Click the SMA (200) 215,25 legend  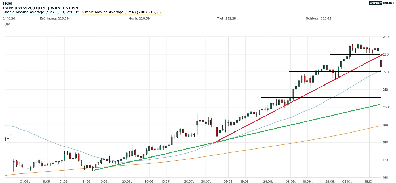[x=121, y=12]
